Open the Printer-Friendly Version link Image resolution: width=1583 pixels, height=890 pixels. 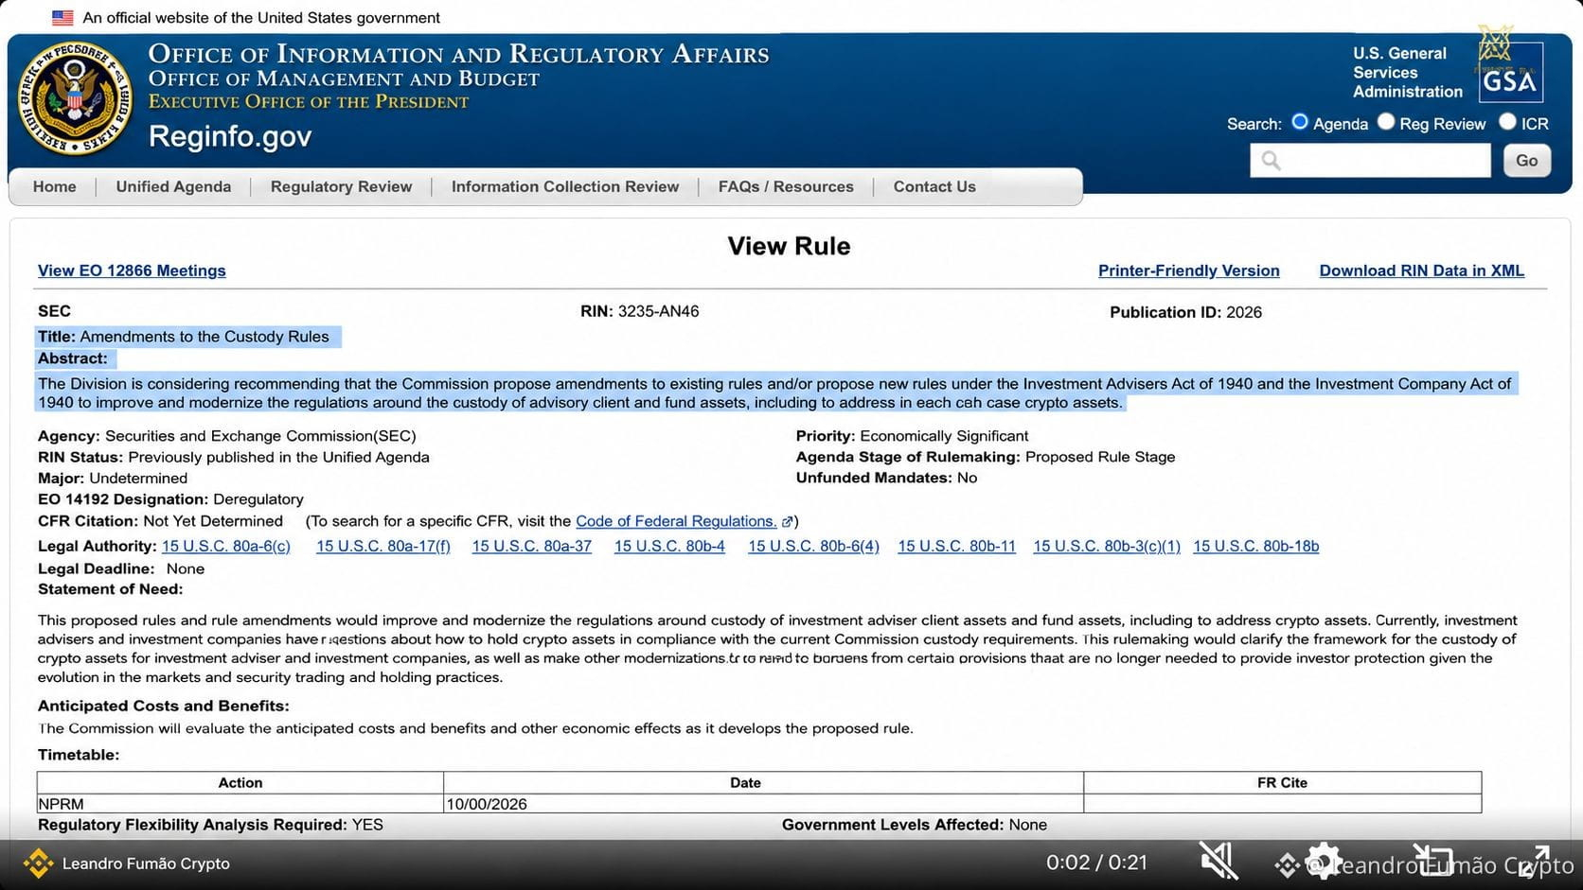pyautogui.click(x=1189, y=270)
